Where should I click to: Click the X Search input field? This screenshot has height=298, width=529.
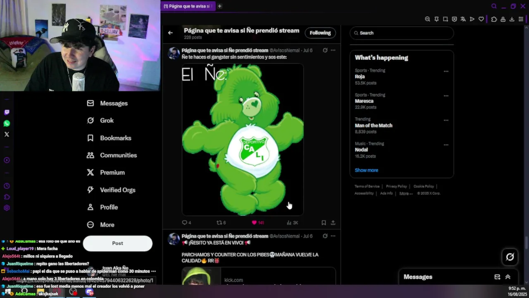point(402,33)
